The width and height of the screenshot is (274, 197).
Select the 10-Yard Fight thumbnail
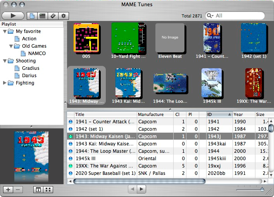(x=128, y=38)
